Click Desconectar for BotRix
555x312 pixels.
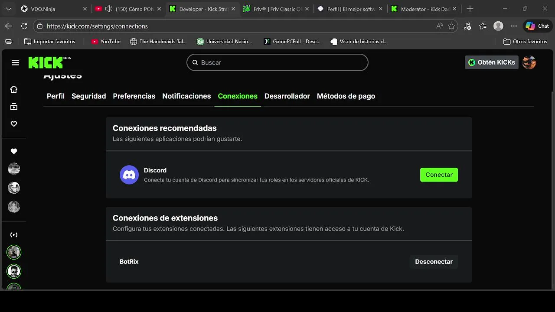point(434,262)
